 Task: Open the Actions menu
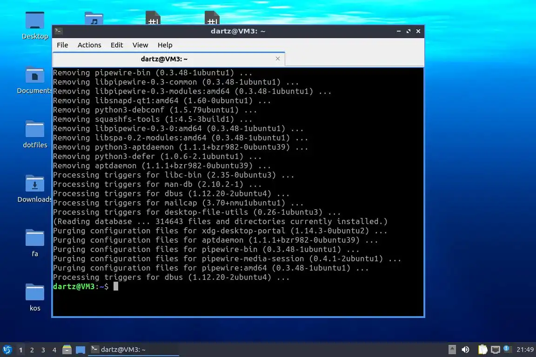pos(89,45)
